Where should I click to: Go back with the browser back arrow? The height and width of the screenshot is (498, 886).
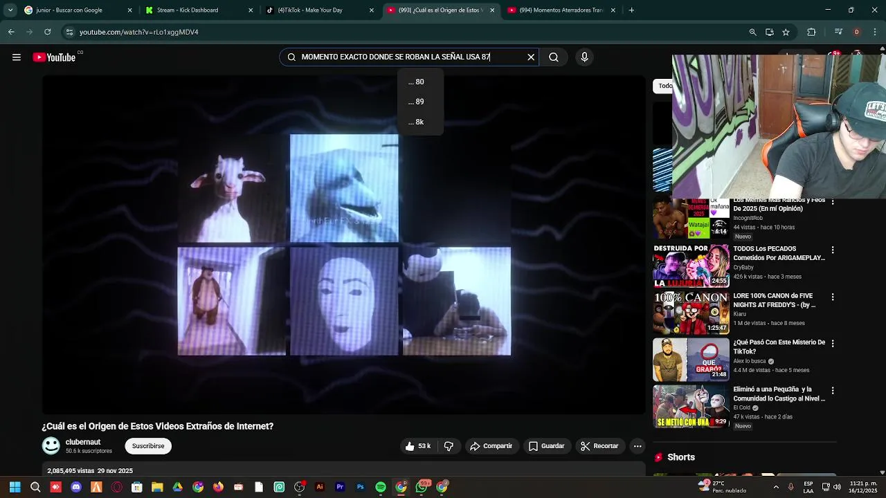point(11,32)
